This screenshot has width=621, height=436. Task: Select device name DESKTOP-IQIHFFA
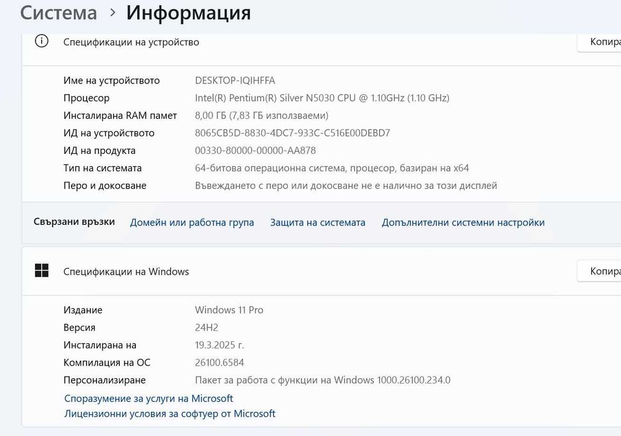tap(235, 80)
